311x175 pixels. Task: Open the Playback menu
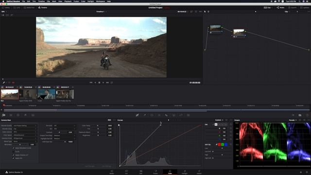(68, 1)
